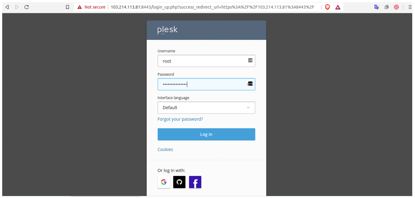
Task: Click the red extension icon in toolbar
Action: click(x=396, y=7)
